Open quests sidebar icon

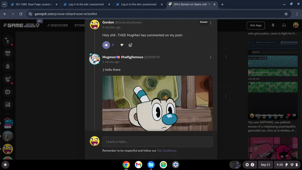[8, 79]
